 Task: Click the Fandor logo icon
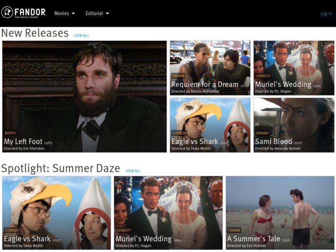7,12
